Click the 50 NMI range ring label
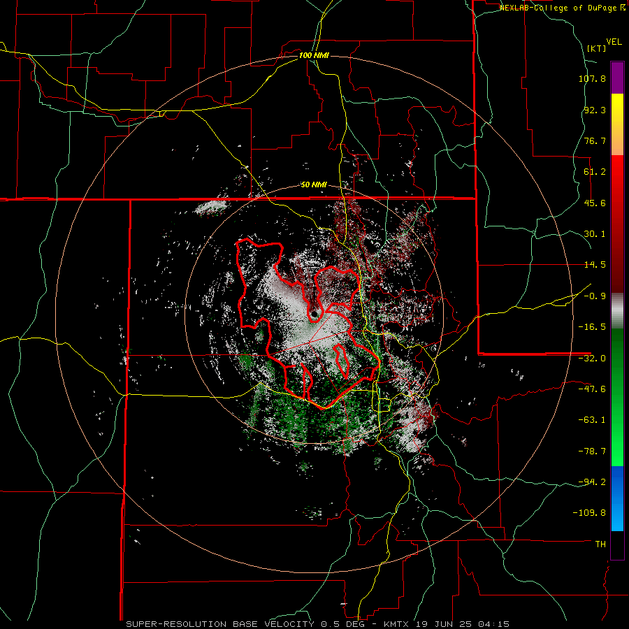629x629 pixels. 314,185
